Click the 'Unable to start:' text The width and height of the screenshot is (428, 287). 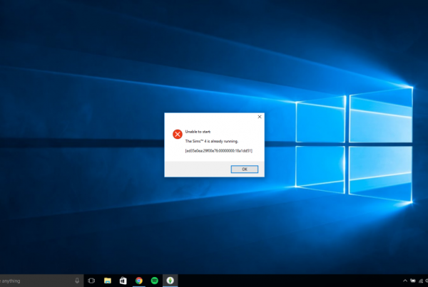click(x=198, y=132)
